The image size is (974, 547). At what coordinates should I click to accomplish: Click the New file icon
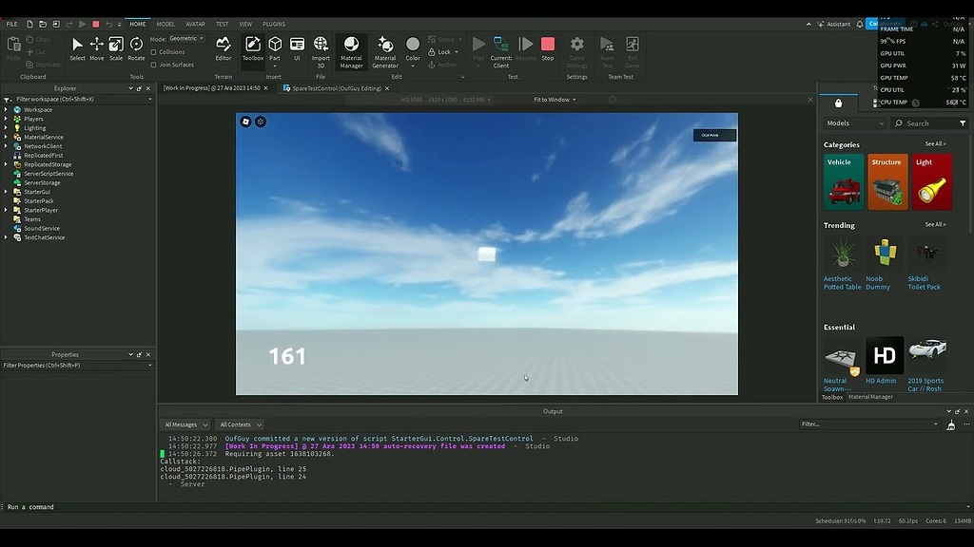[29, 24]
